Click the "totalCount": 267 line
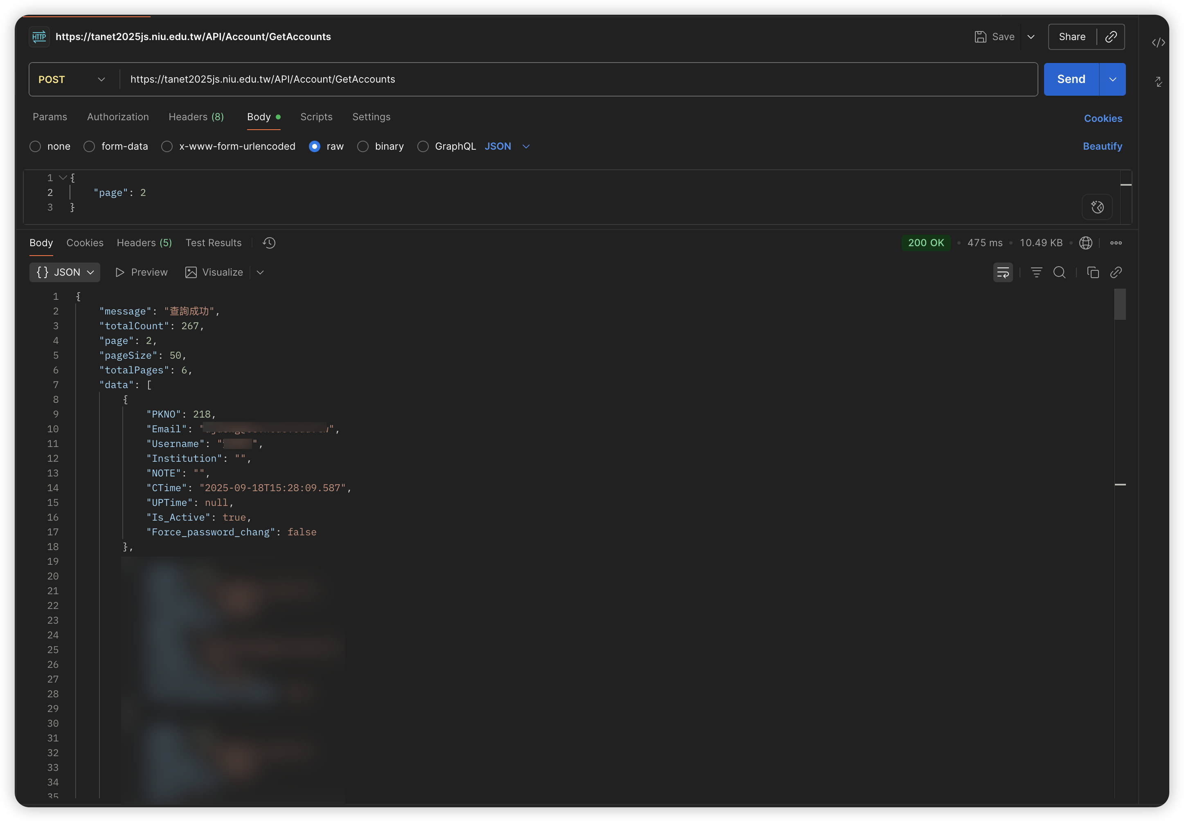The width and height of the screenshot is (1184, 822). (x=151, y=326)
